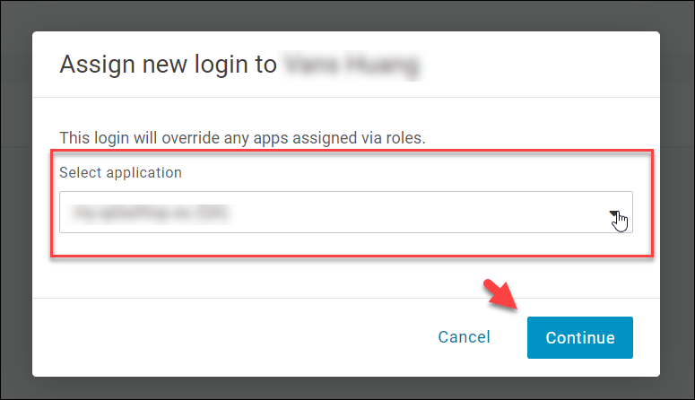The width and height of the screenshot is (695, 400).
Task: Click the blurred selected application value
Action: click(x=151, y=213)
